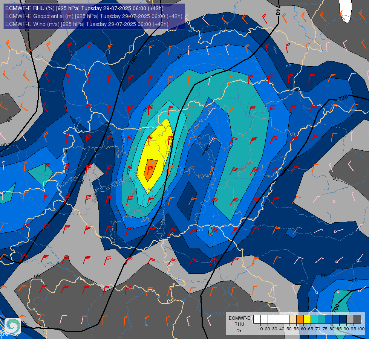Click the 700 geopotential contour label
Viewport: 369px width, 339px height.
tap(336, 308)
